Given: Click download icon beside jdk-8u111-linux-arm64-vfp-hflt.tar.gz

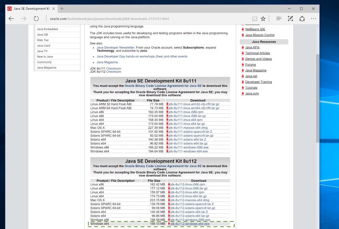Looking at the screenshot, I should click(167, 108).
